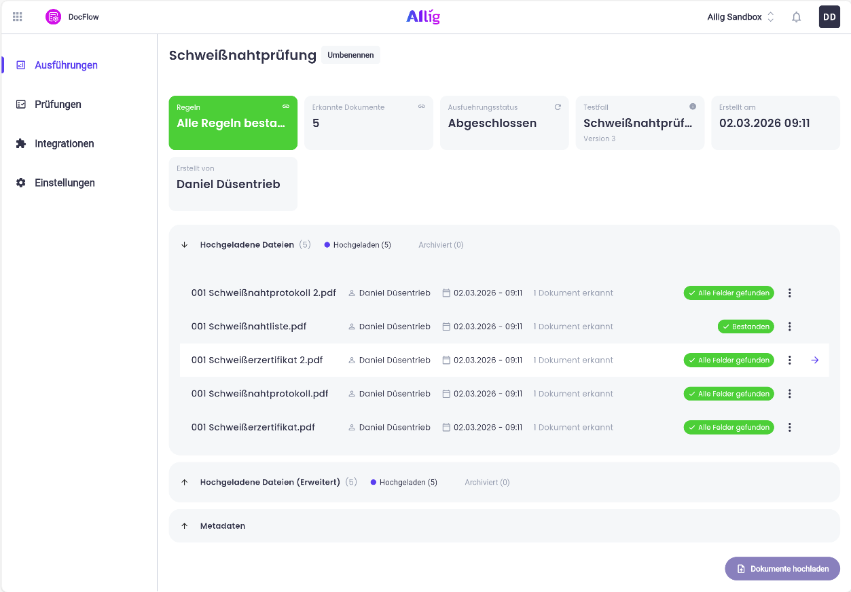Collapse the Hochgeladene Dateien section
851x592 pixels.
[x=185, y=245]
